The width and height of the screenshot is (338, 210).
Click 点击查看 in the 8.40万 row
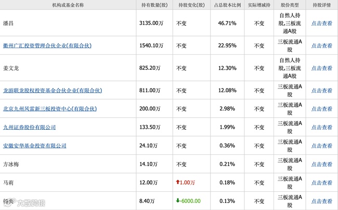pyautogui.click(x=321, y=201)
